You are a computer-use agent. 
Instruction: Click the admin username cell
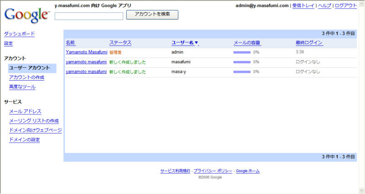click(177, 52)
